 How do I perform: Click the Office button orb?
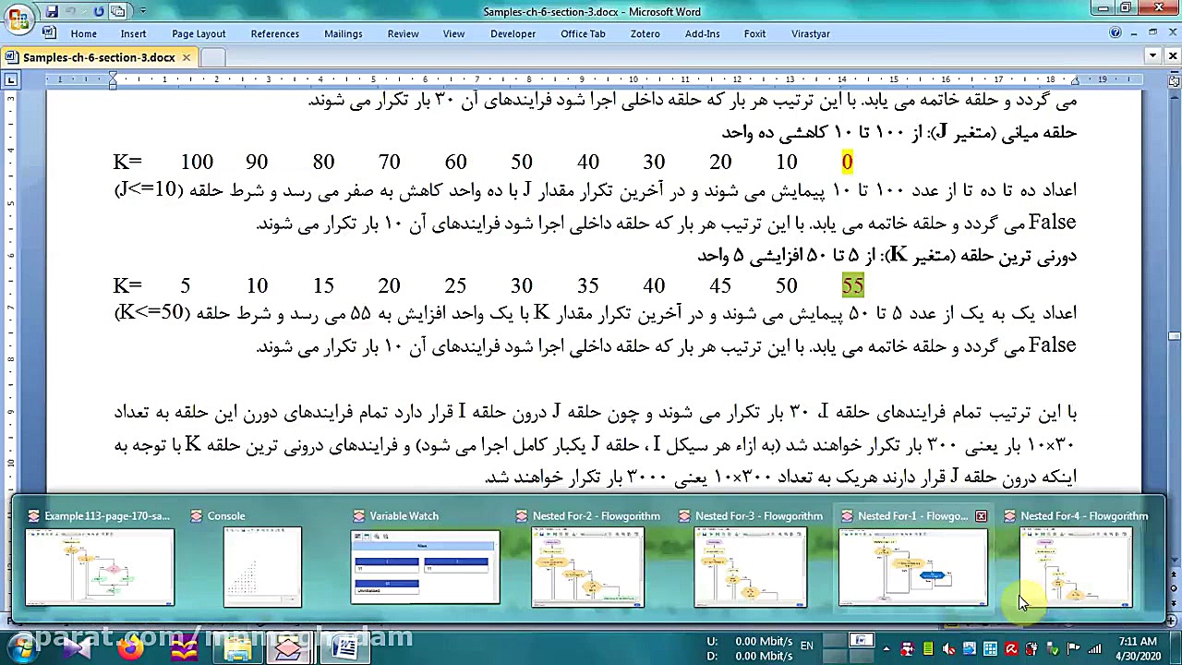(x=18, y=17)
